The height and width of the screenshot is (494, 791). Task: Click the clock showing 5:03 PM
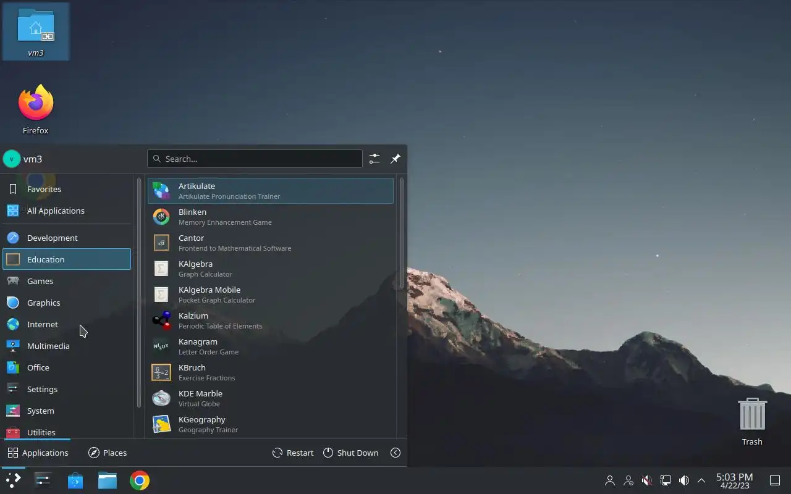tap(734, 480)
